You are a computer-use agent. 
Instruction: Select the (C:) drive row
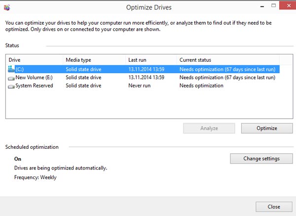[144, 69]
